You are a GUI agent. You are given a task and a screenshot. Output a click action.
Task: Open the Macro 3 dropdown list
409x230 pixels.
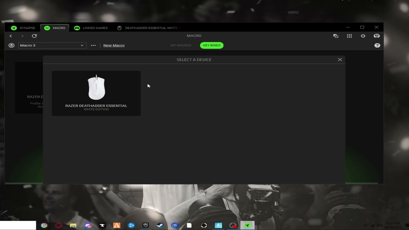pos(52,45)
